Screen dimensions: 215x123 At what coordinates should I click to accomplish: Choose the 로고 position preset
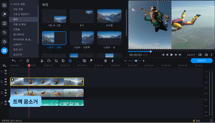tap(82, 16)
